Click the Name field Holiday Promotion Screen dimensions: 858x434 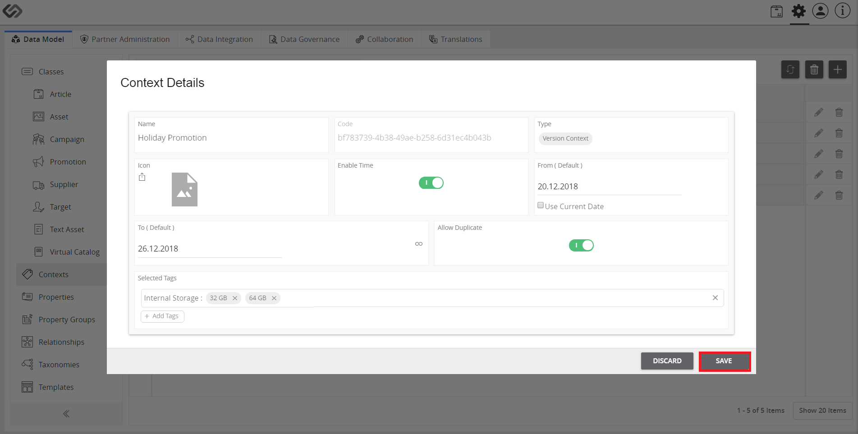coord(231,137)
